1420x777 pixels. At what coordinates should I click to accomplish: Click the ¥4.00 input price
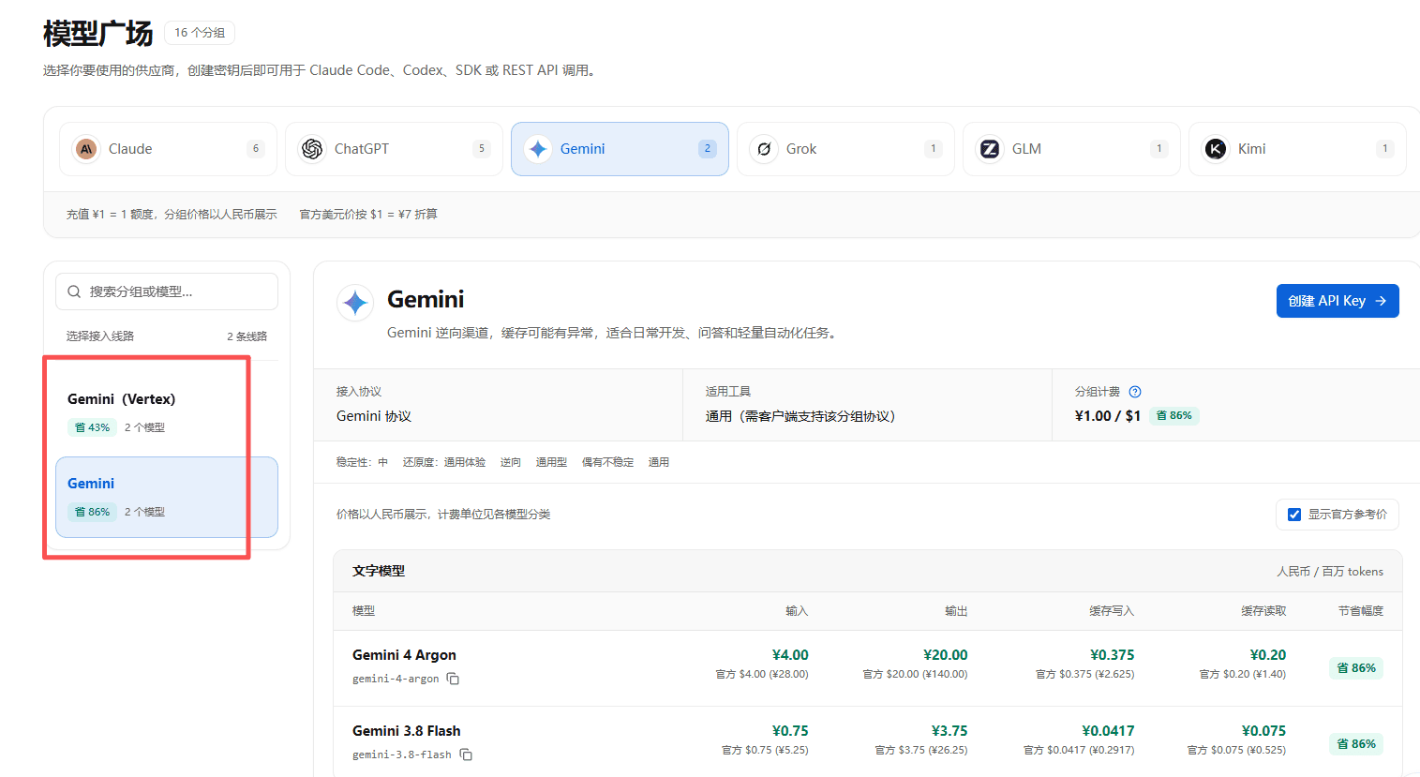pyautogui.click(x=790, y=655)
